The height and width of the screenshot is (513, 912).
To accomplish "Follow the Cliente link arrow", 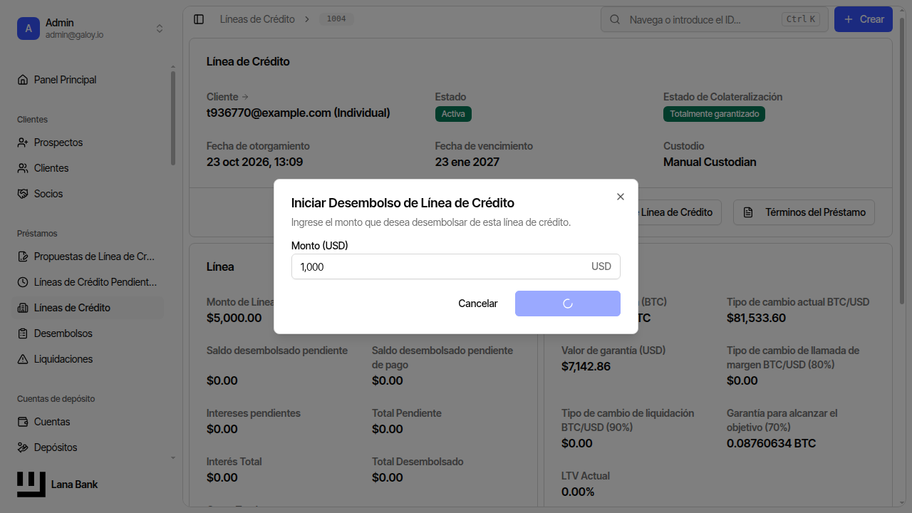I will pos(245,97).
